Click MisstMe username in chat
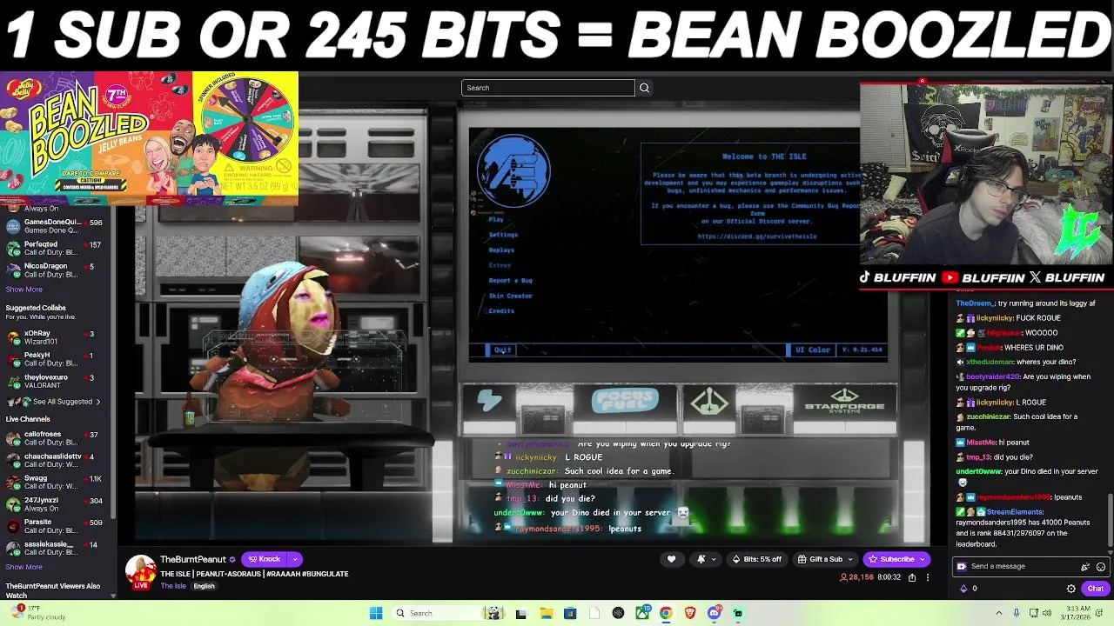 981,443
